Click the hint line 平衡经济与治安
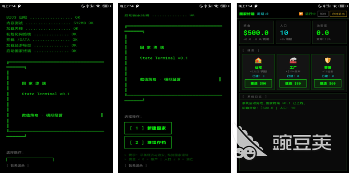Image resolution: width=349 pixels, height=173 pixels. point(157,155)
